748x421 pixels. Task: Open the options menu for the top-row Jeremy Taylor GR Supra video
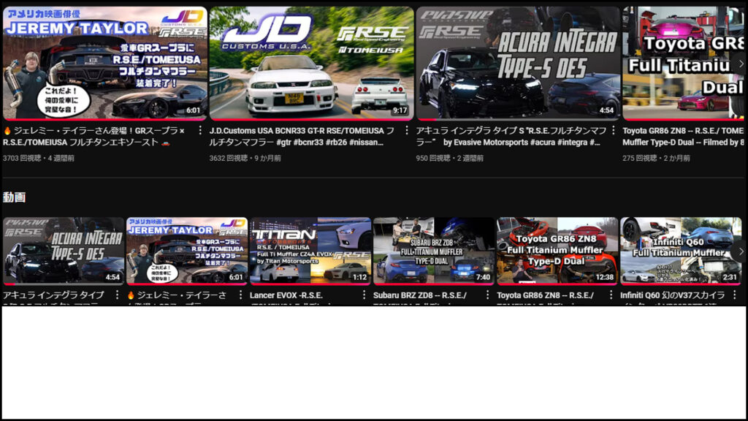point(200,131)
